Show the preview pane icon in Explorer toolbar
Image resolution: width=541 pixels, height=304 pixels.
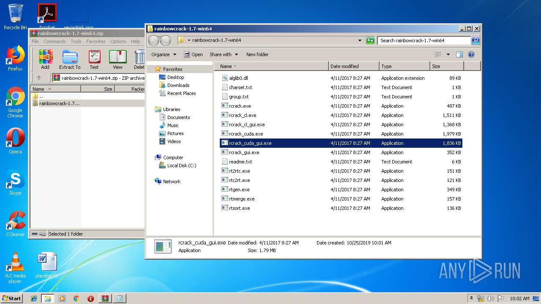pos(459,54)
